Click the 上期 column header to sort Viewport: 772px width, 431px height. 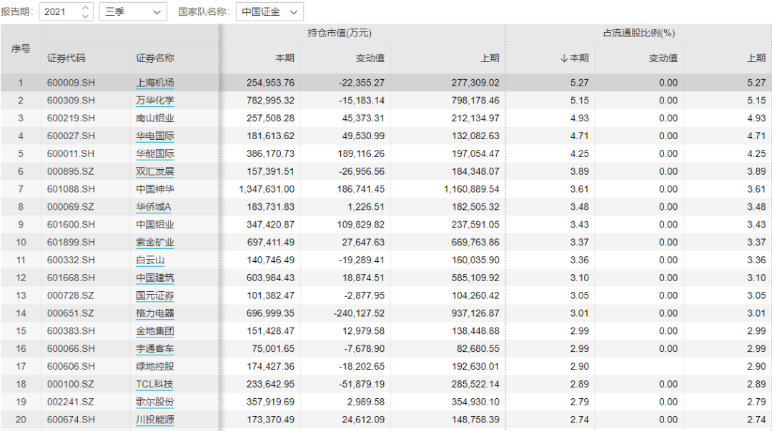tap(490, 58)
